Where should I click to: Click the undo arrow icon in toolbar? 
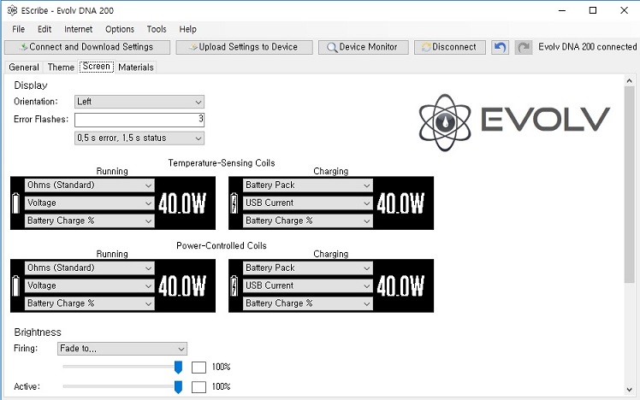click(500, 47)
